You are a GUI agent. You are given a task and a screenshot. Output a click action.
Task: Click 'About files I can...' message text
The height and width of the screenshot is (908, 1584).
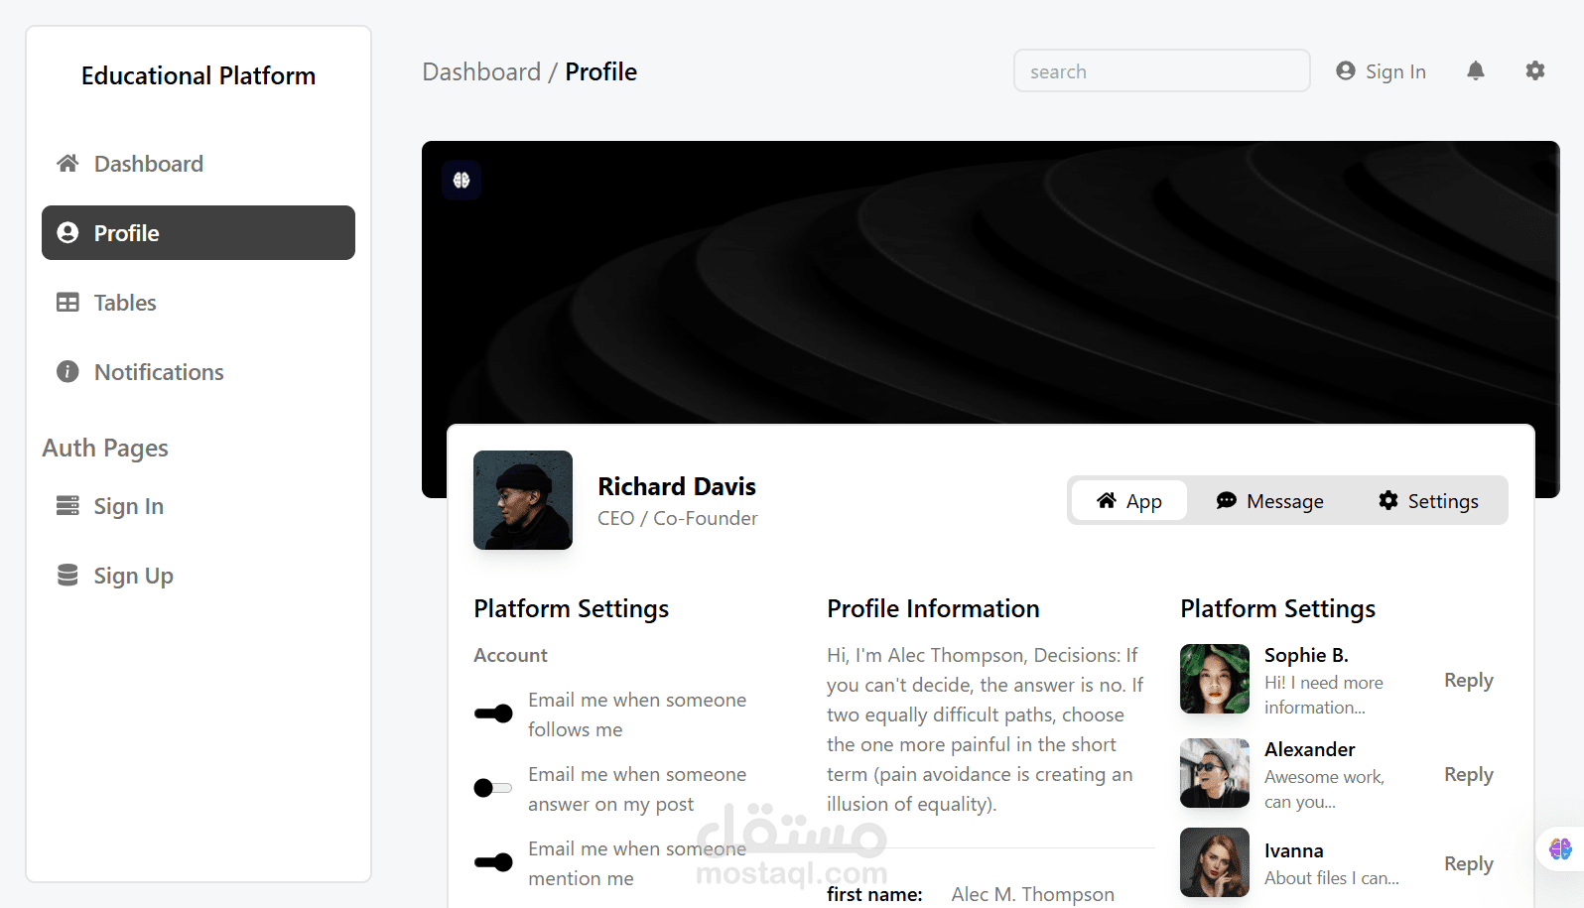point(1332,878)
